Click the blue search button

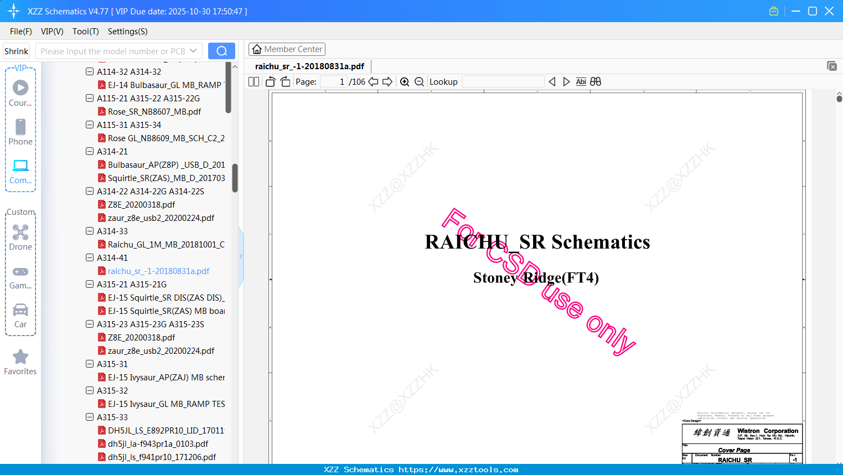click(x=221, y=51)
